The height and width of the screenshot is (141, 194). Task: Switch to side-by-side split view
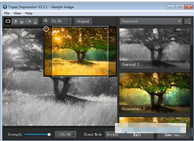(15, 21)
